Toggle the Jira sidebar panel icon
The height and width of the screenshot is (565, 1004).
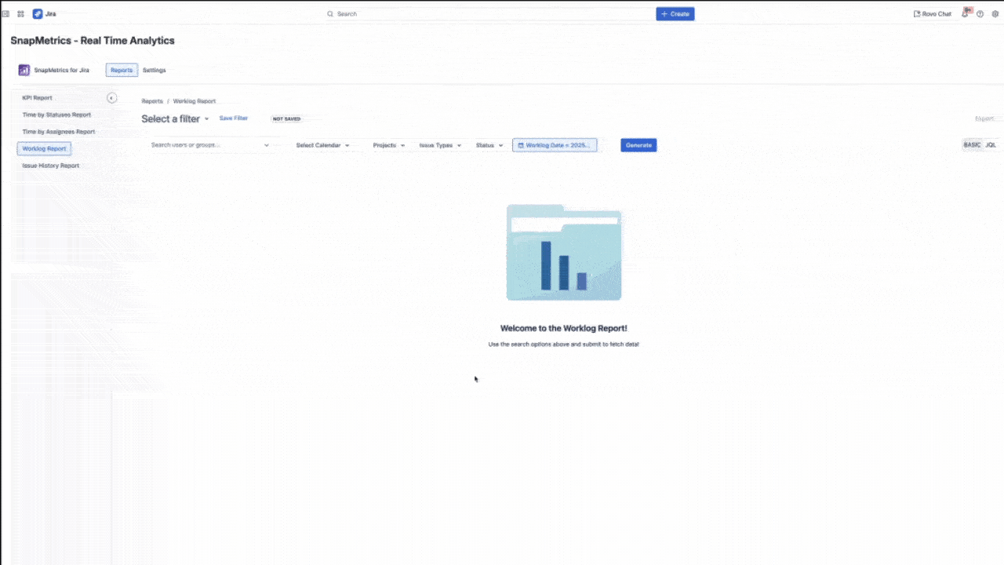tap(5, 14)
